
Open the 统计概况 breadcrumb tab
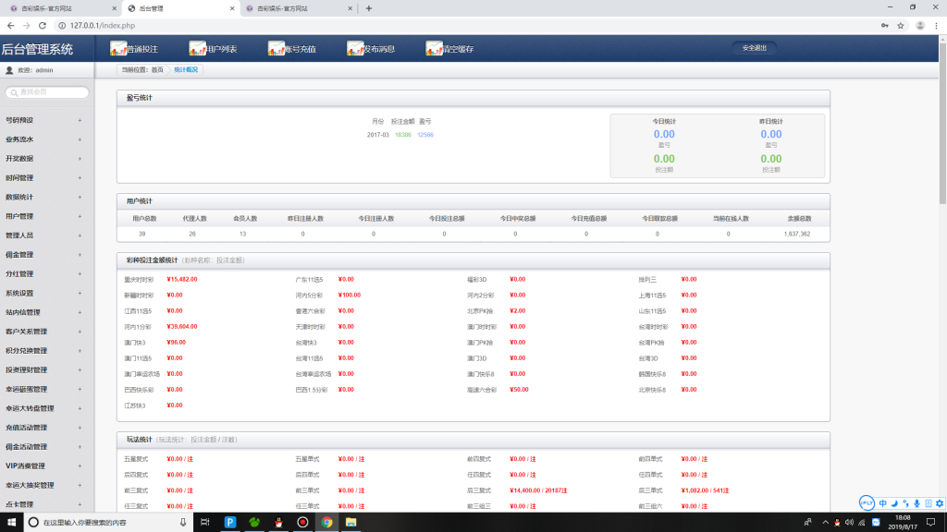click(x=185, y=70)
